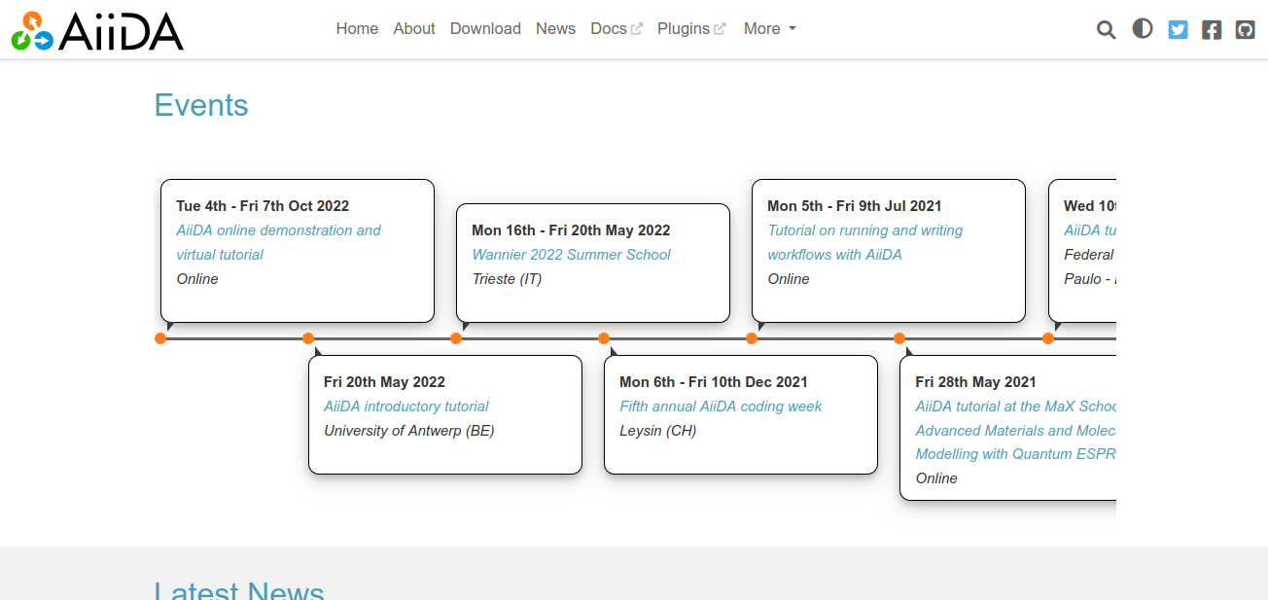Viewport: 1268px width, 600px height.
Task: Open the Download page
Action: [485, 29]
